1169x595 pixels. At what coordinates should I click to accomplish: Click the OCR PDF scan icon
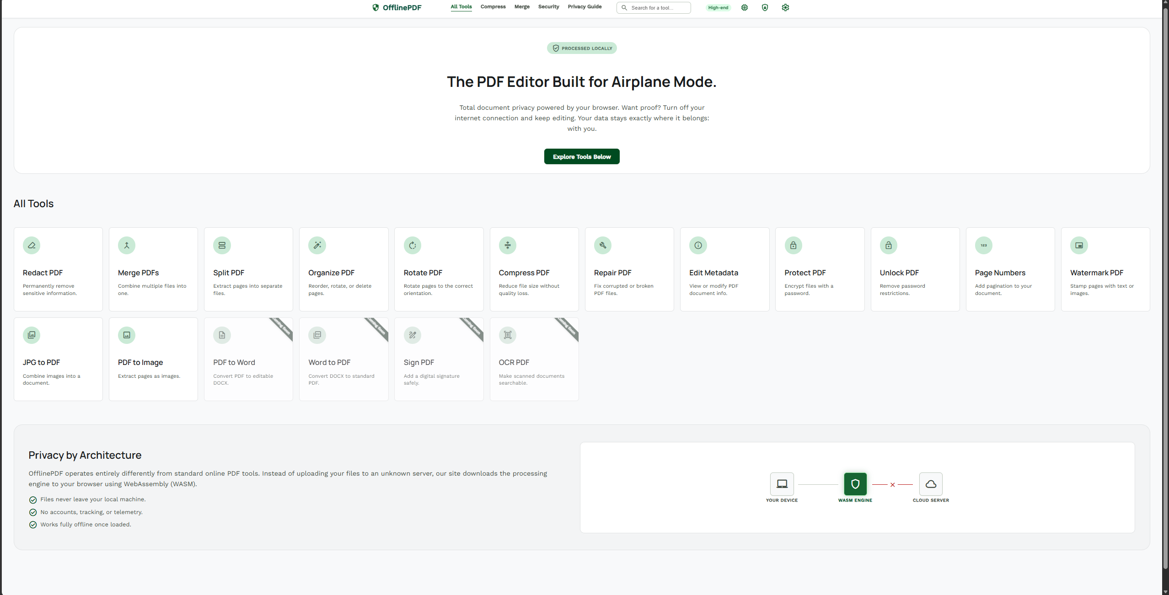pos(508,335)
